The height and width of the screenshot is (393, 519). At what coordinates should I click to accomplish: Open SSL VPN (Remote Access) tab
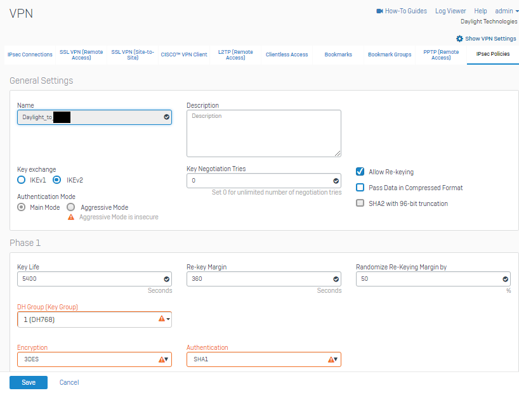point(81,55)
